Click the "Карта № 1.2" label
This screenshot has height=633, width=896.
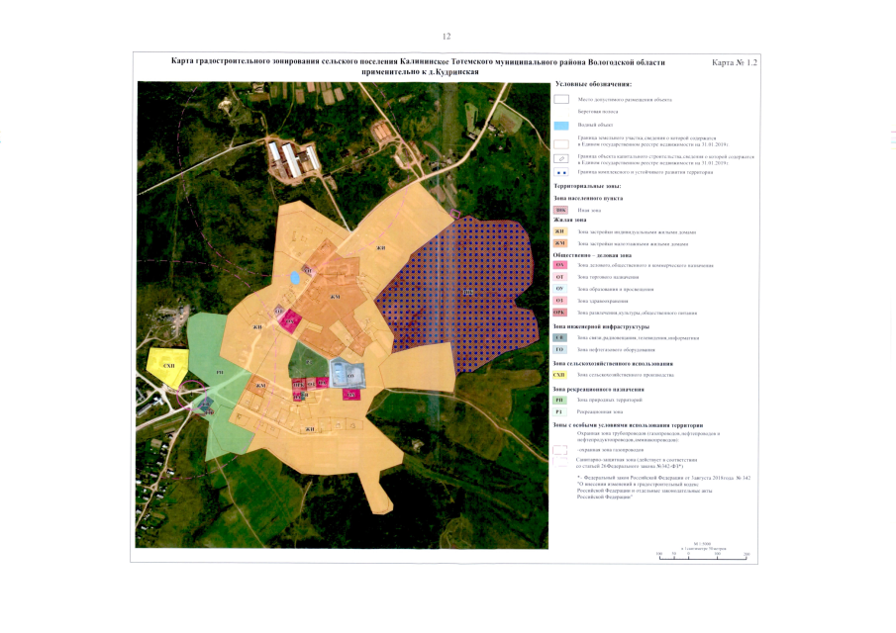pyautogui.click(x=734, y=62)
